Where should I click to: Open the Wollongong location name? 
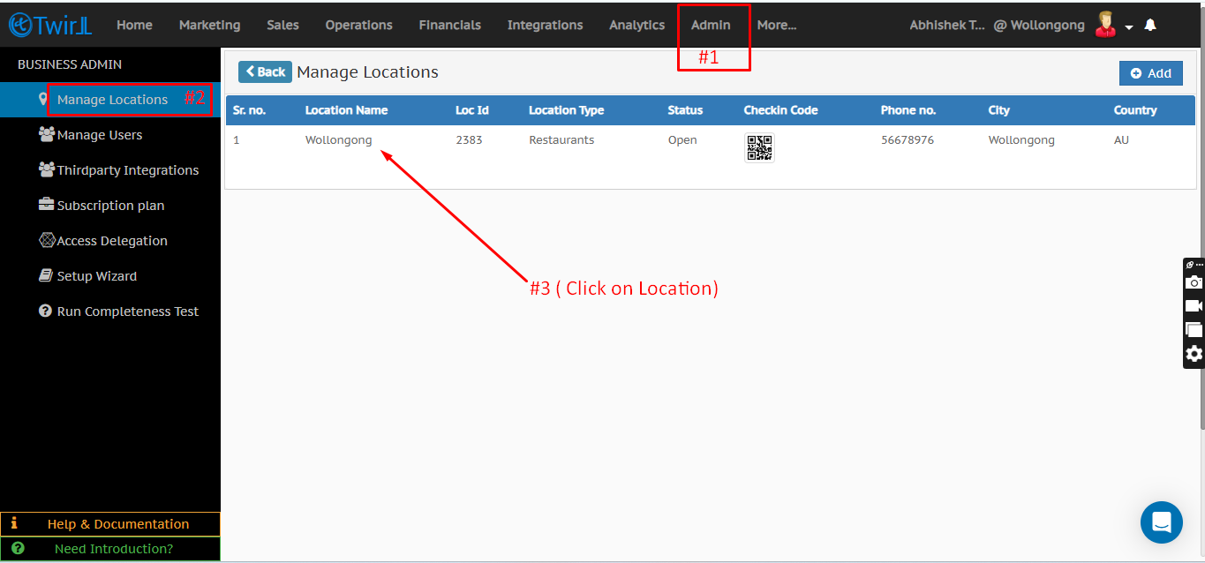338,140
